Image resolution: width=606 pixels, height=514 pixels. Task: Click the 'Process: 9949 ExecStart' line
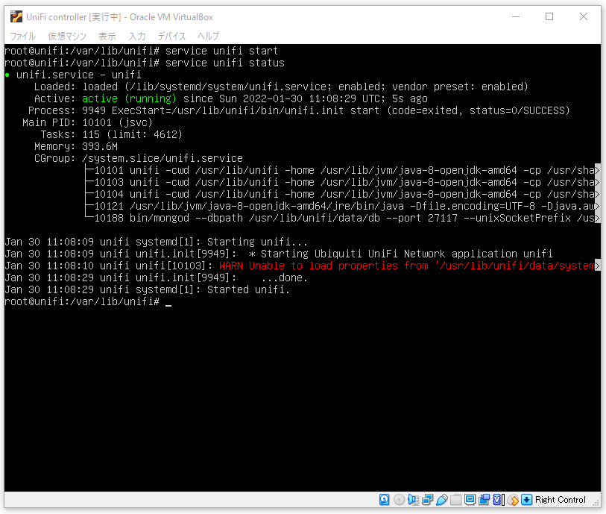click(x=299, y=110)
